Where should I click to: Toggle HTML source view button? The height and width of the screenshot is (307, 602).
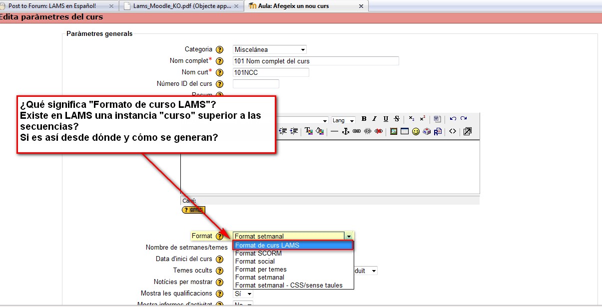[x=452, y=131]
